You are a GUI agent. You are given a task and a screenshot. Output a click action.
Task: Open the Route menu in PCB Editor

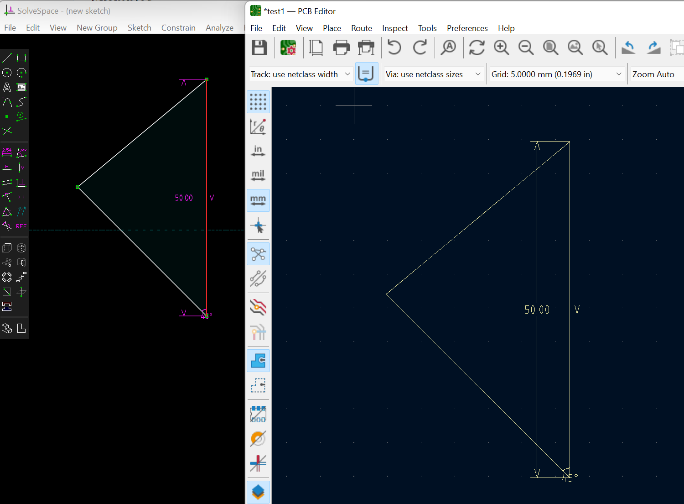361,28
